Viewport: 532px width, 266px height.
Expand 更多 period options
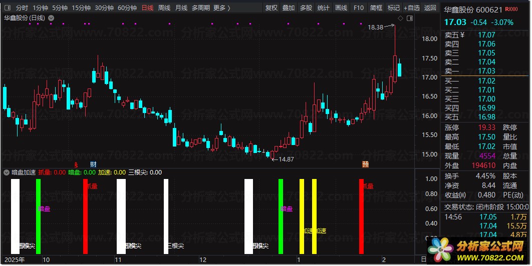coord(222,7)
